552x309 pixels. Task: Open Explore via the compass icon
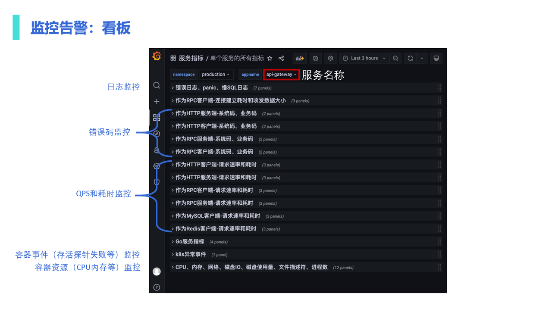[157, 134]
